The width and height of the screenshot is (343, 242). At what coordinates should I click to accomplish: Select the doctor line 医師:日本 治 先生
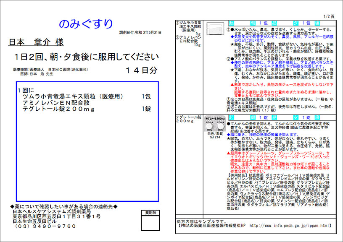point(37,74)
